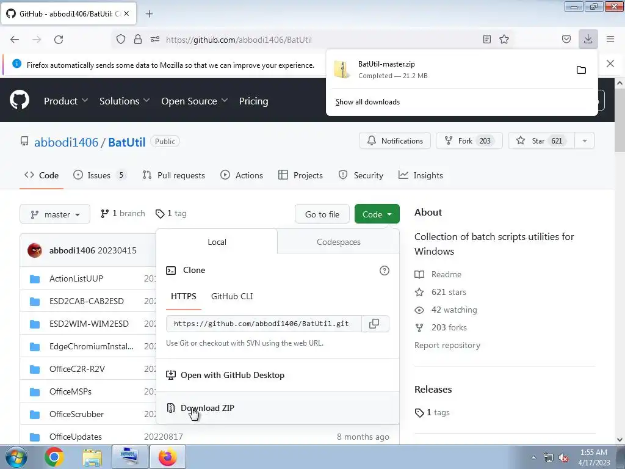Viewport: 625px width, 469px height.
Task: Open the Security tab
Action: point(361,175)
